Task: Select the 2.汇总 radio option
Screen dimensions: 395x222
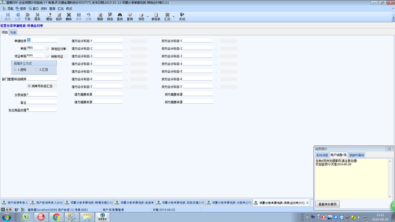Action: click(42, 70)
